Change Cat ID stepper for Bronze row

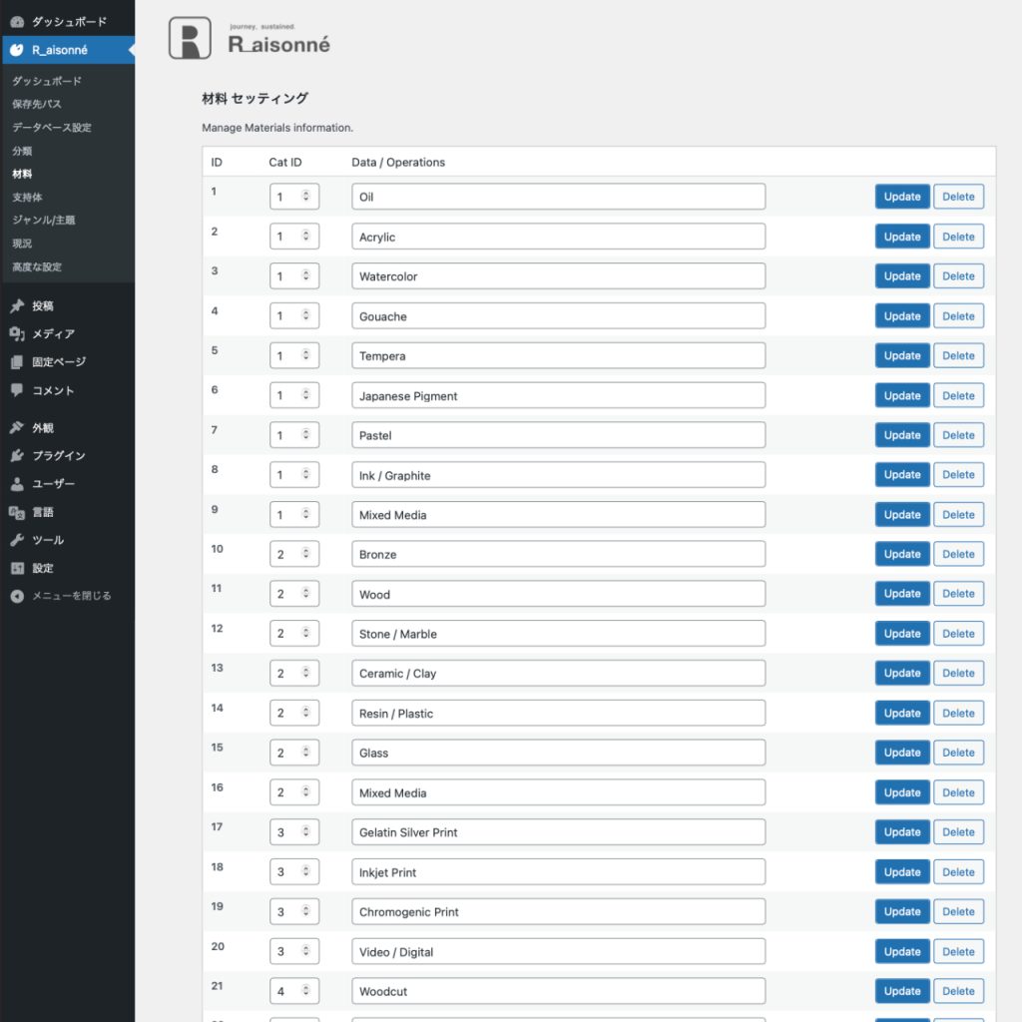[305, 554]
